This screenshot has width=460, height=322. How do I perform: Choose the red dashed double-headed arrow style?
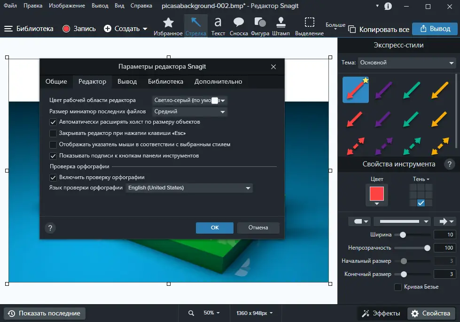click(x=355, y=146)
